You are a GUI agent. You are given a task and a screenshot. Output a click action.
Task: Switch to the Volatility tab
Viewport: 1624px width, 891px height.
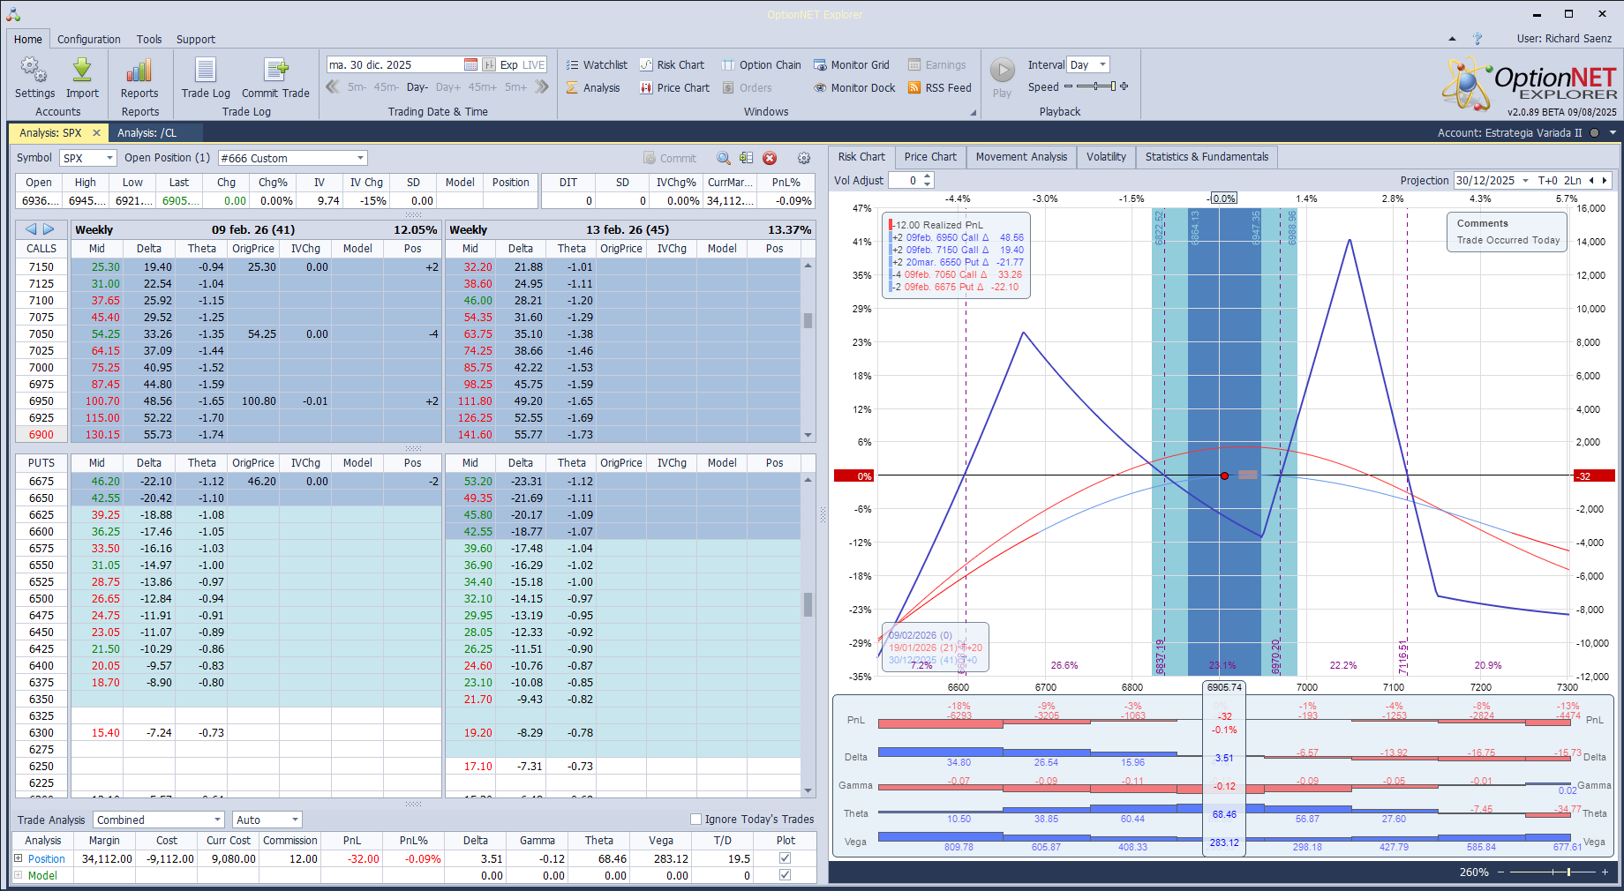click(1105, 157)
